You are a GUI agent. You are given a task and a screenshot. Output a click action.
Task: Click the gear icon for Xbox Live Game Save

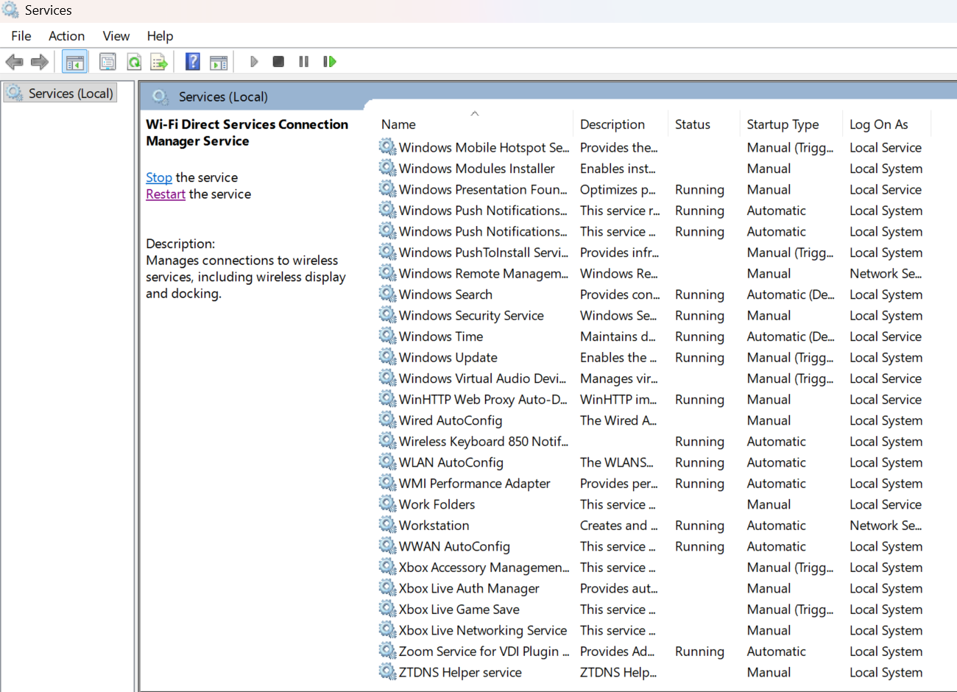[x=387, y=609]
